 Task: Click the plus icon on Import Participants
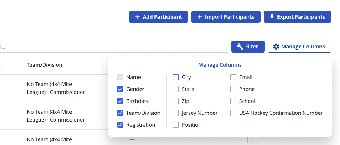coord(200,17)
